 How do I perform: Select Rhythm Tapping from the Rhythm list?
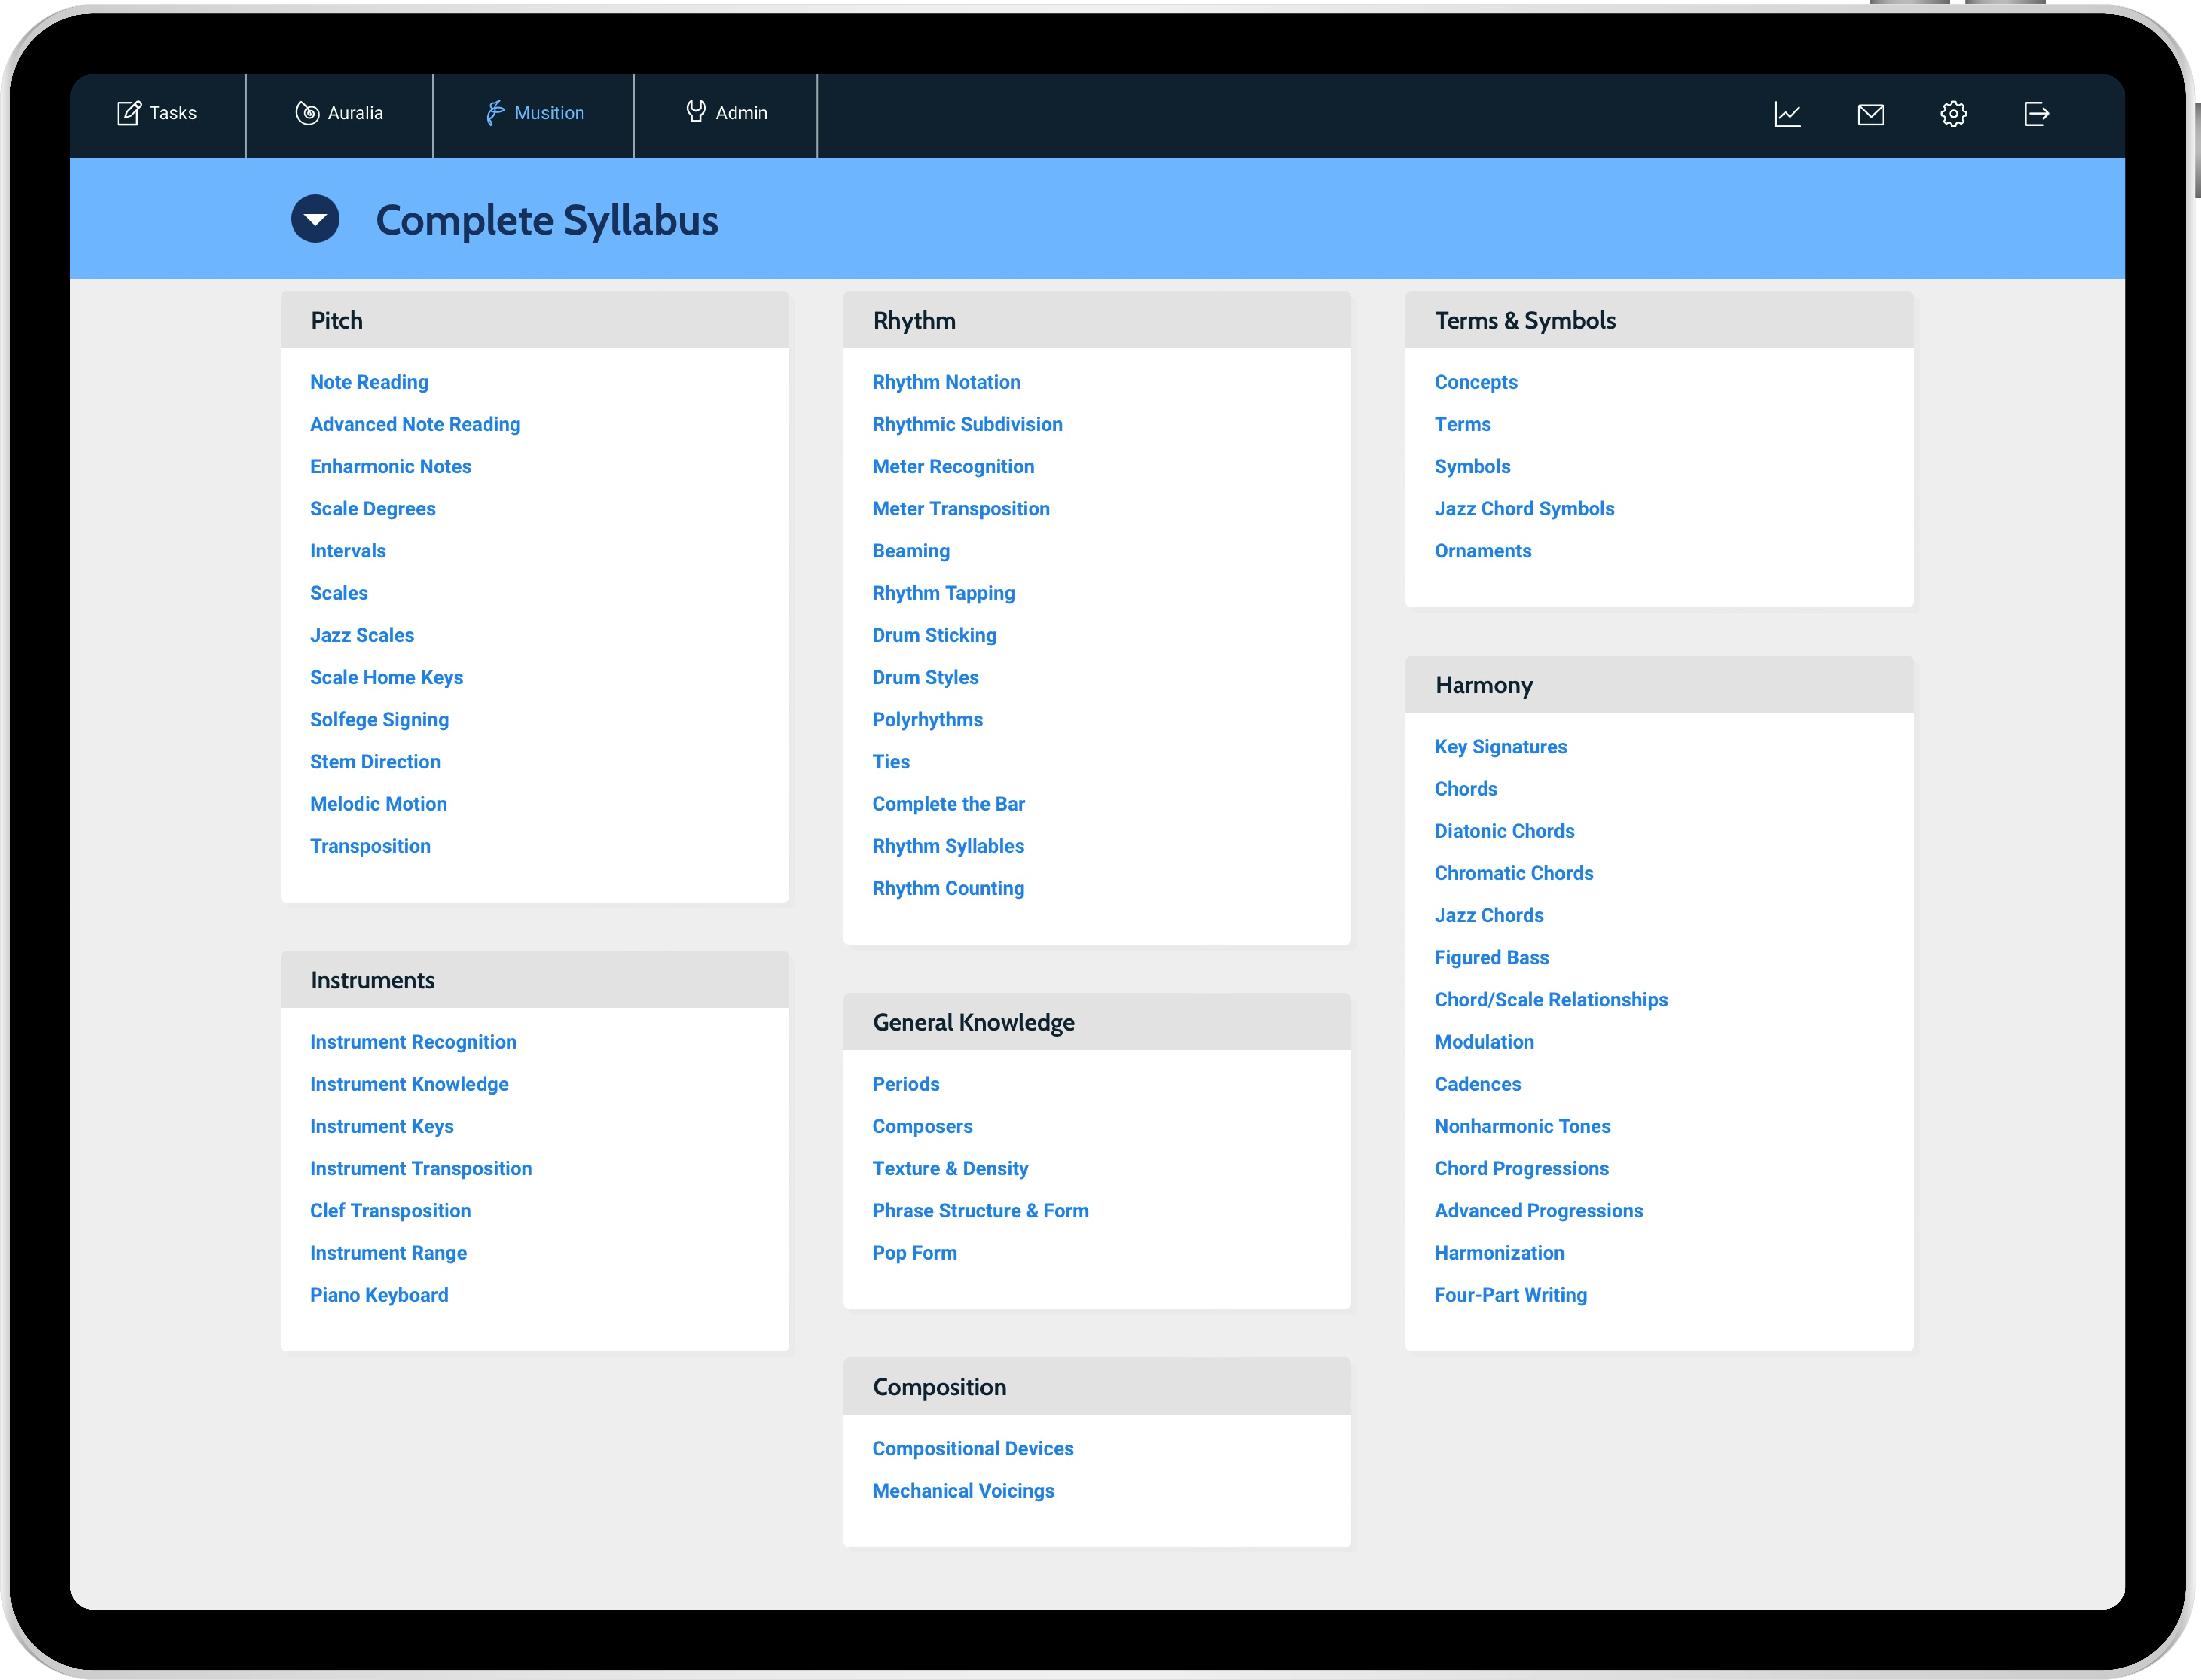(943, 593)
